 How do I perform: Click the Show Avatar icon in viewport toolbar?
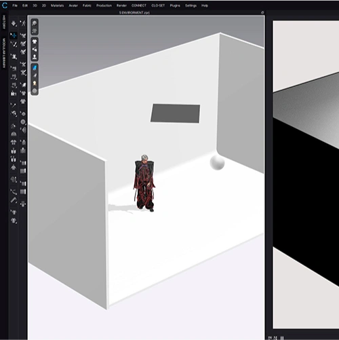click(35, 57)
